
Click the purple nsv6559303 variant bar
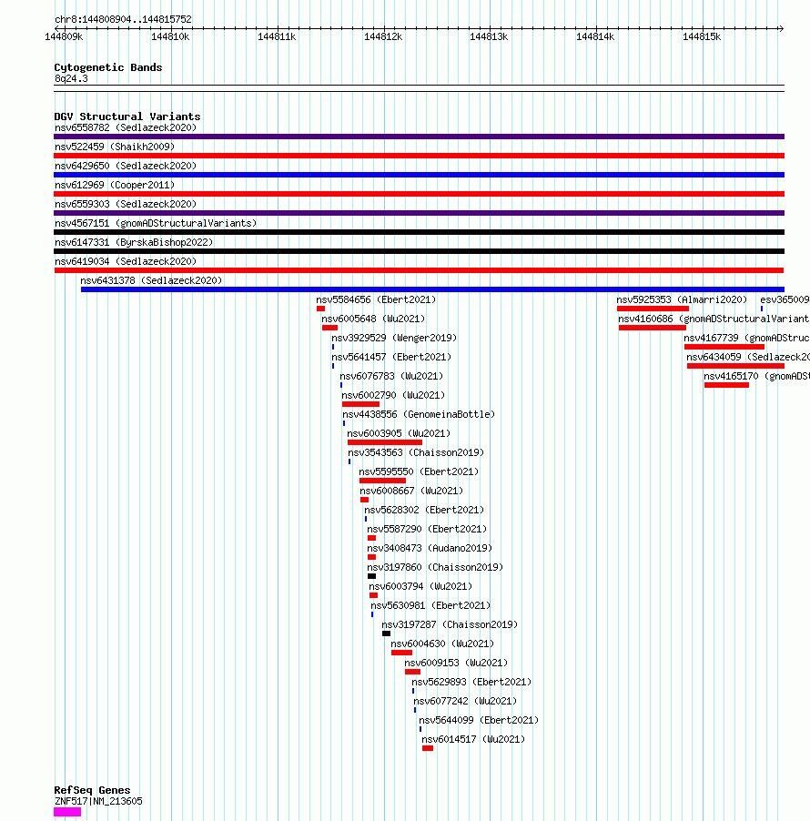point(419,213)
